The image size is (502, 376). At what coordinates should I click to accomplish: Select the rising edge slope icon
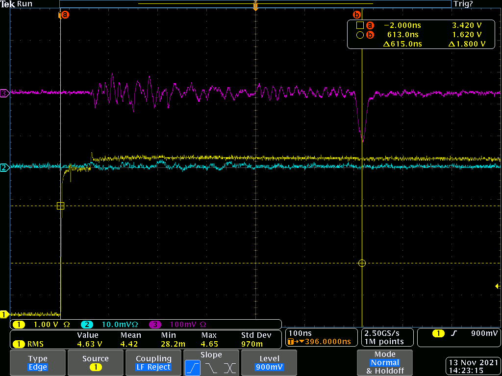(x=193, y=367)
